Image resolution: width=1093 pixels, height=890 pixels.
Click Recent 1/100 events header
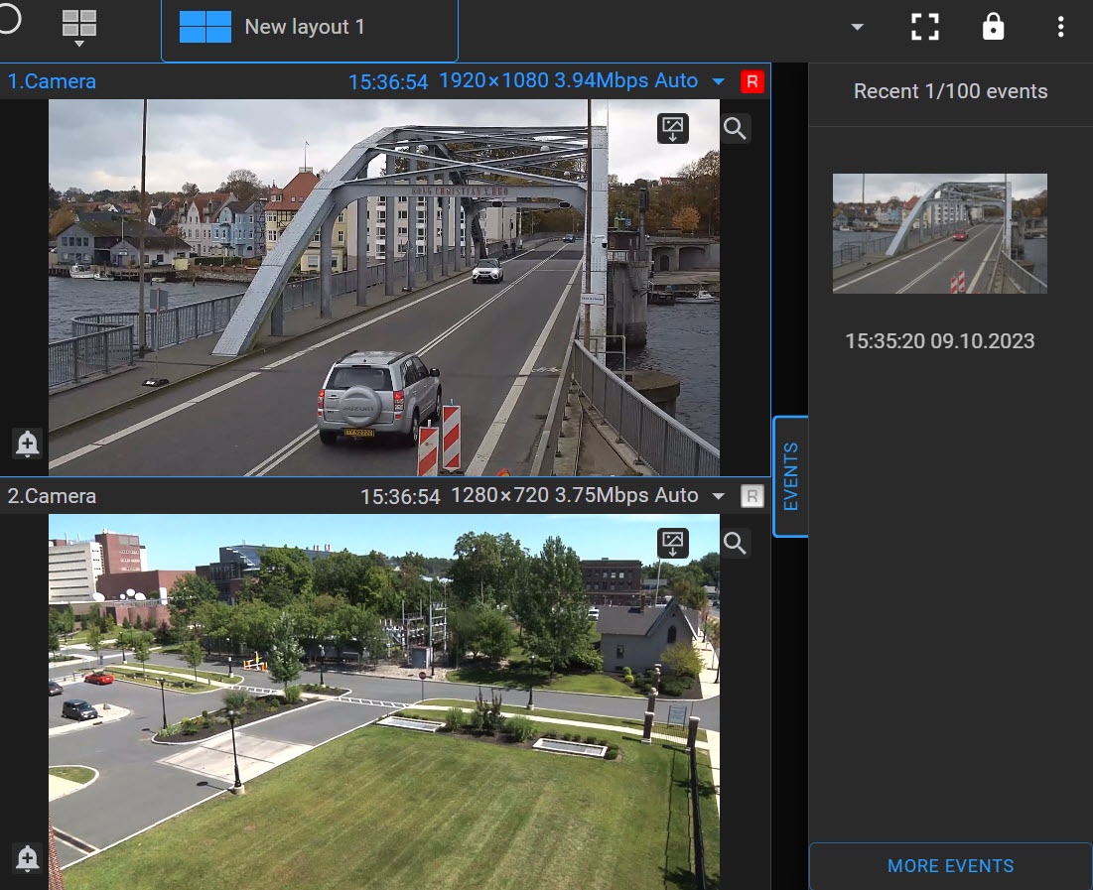click(x=950, y=91)
